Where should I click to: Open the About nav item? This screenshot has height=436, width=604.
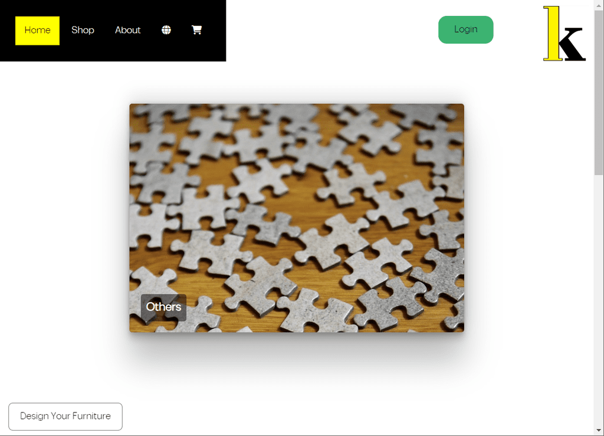[x=128, y=30]
